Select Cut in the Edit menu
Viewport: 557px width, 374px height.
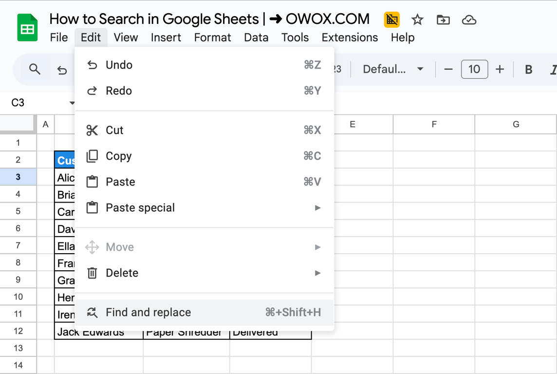point(204,130)
